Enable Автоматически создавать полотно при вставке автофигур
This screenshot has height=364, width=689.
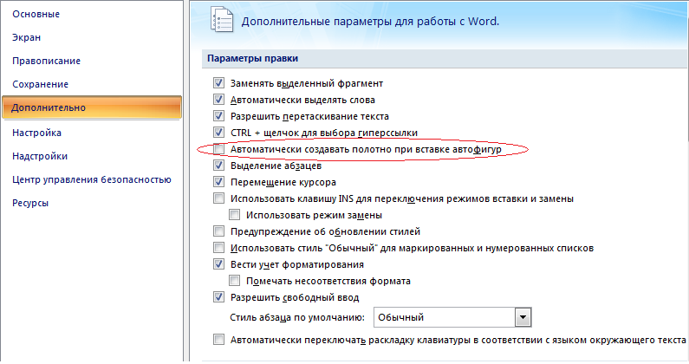218,148
